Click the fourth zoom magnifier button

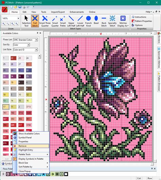pyautogui.click(x=17, y=24)
